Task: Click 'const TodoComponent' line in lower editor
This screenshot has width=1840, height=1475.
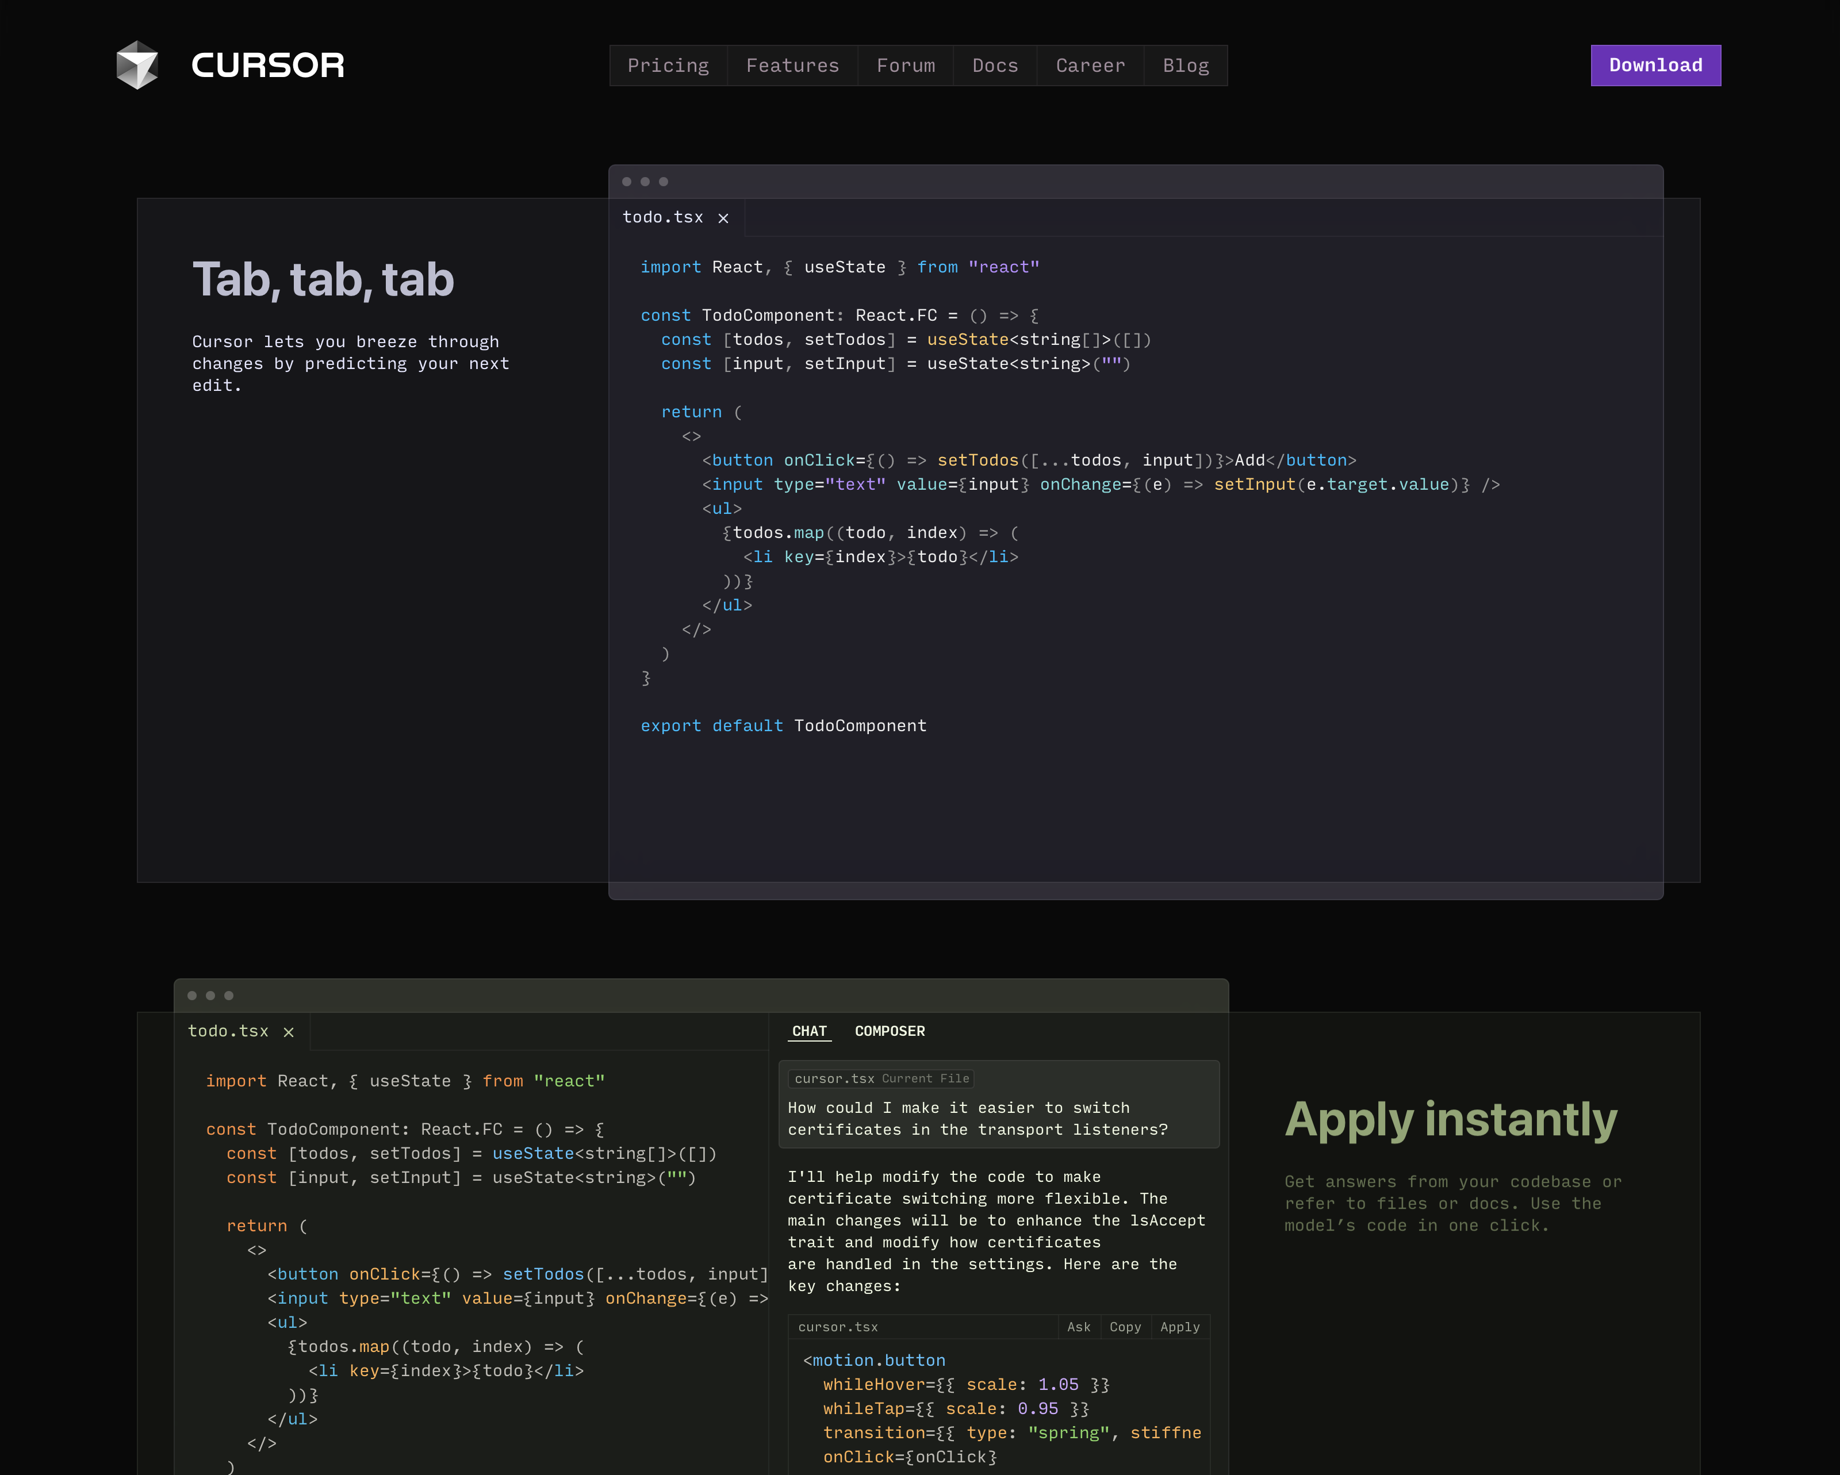Action: (405, 1130)
